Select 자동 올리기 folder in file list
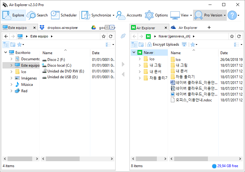 (183, 77)
